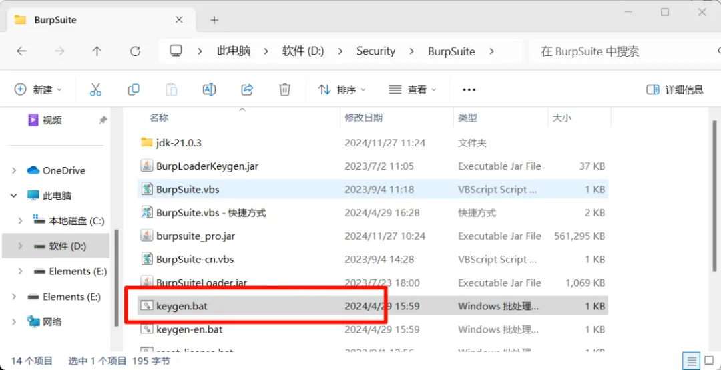The image size is (721, 370).
Task: Open the 新建 dropdown
Action: tap(38, 89)
